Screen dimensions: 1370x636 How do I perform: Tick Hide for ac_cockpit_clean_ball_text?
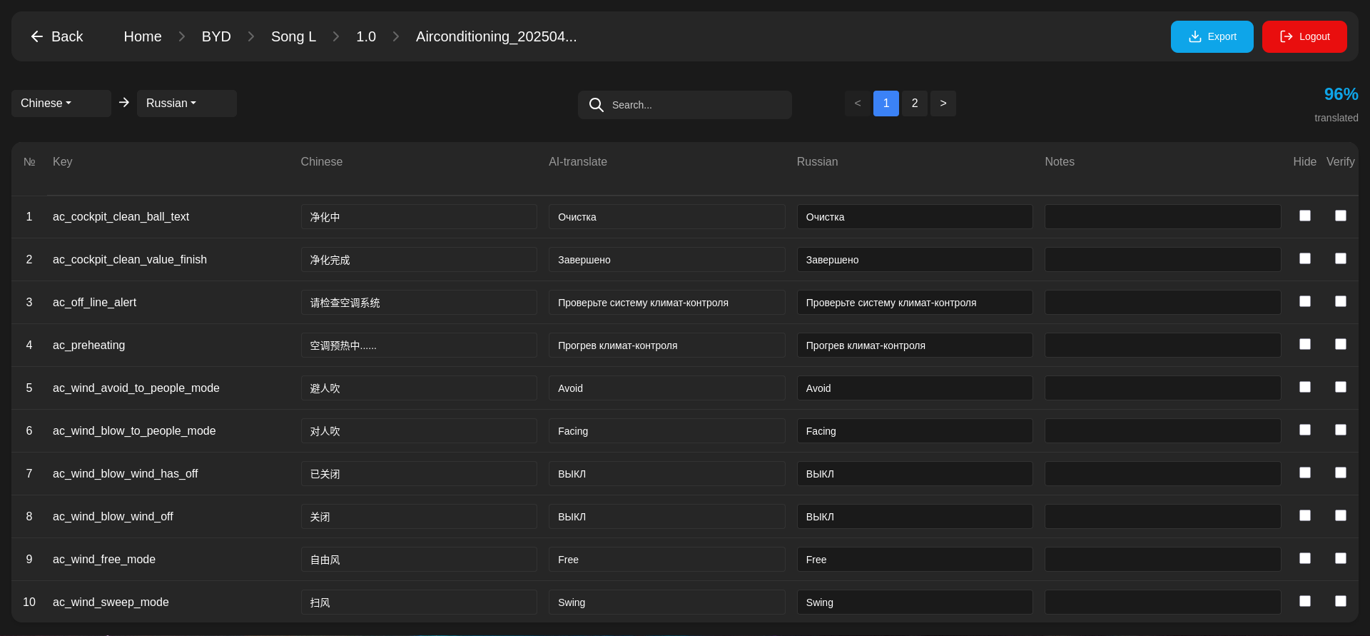[x=1305, y=216]
